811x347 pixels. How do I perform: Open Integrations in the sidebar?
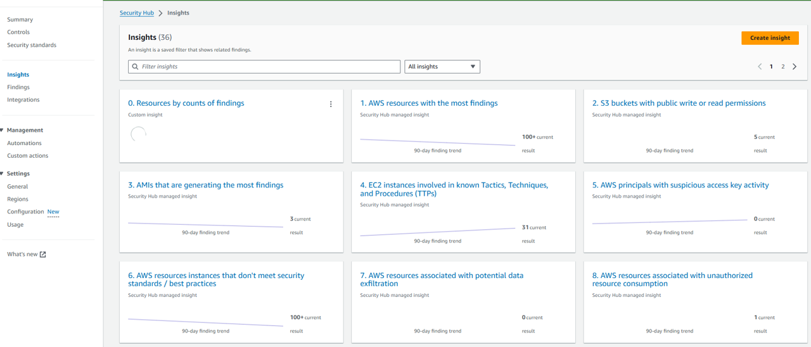click(x=23, y=100)
